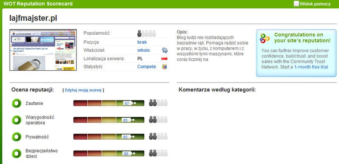Enable the Widok pomocy checkbox

296,4
